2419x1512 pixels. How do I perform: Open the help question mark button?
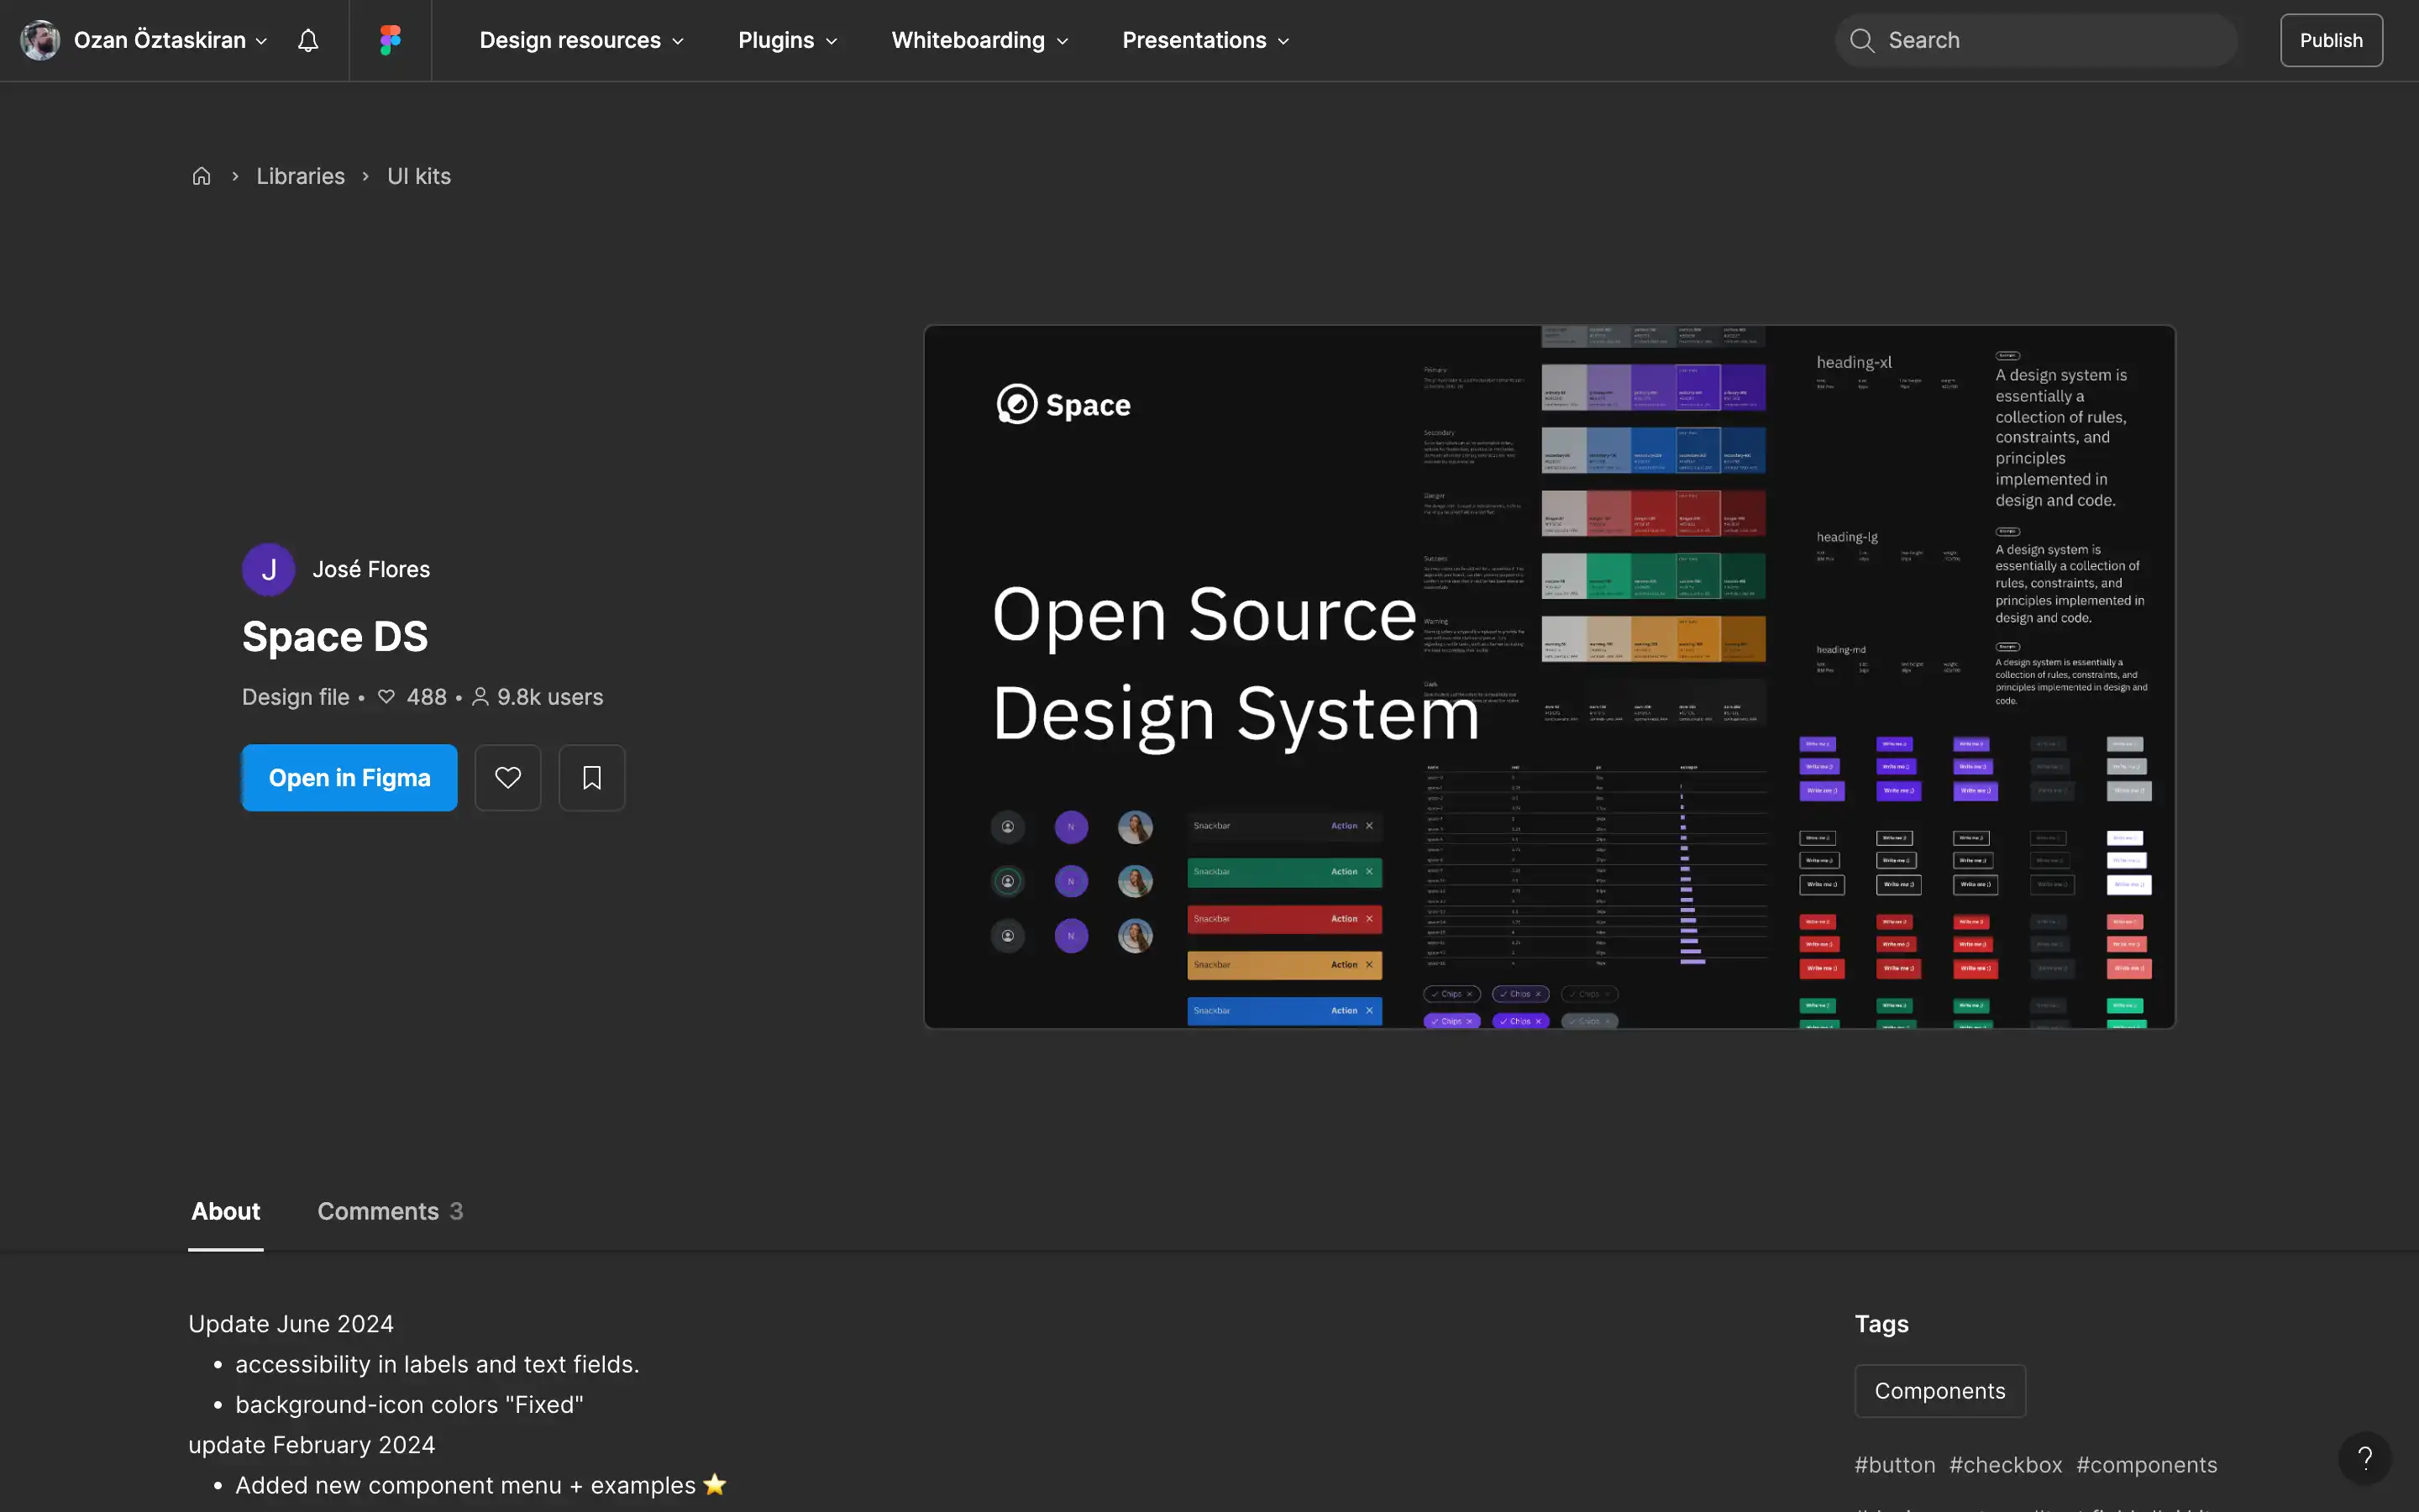pyautogui.click(x=2364, y=1458)
